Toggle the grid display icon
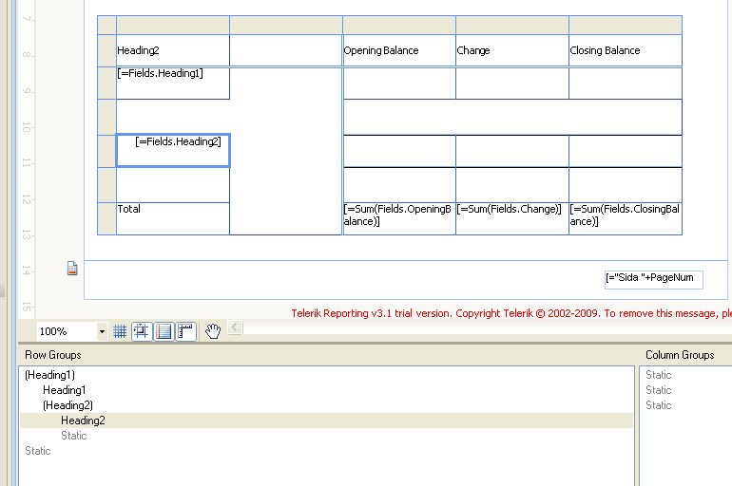Viewport: 732px width, 486px height. [121, 331]
